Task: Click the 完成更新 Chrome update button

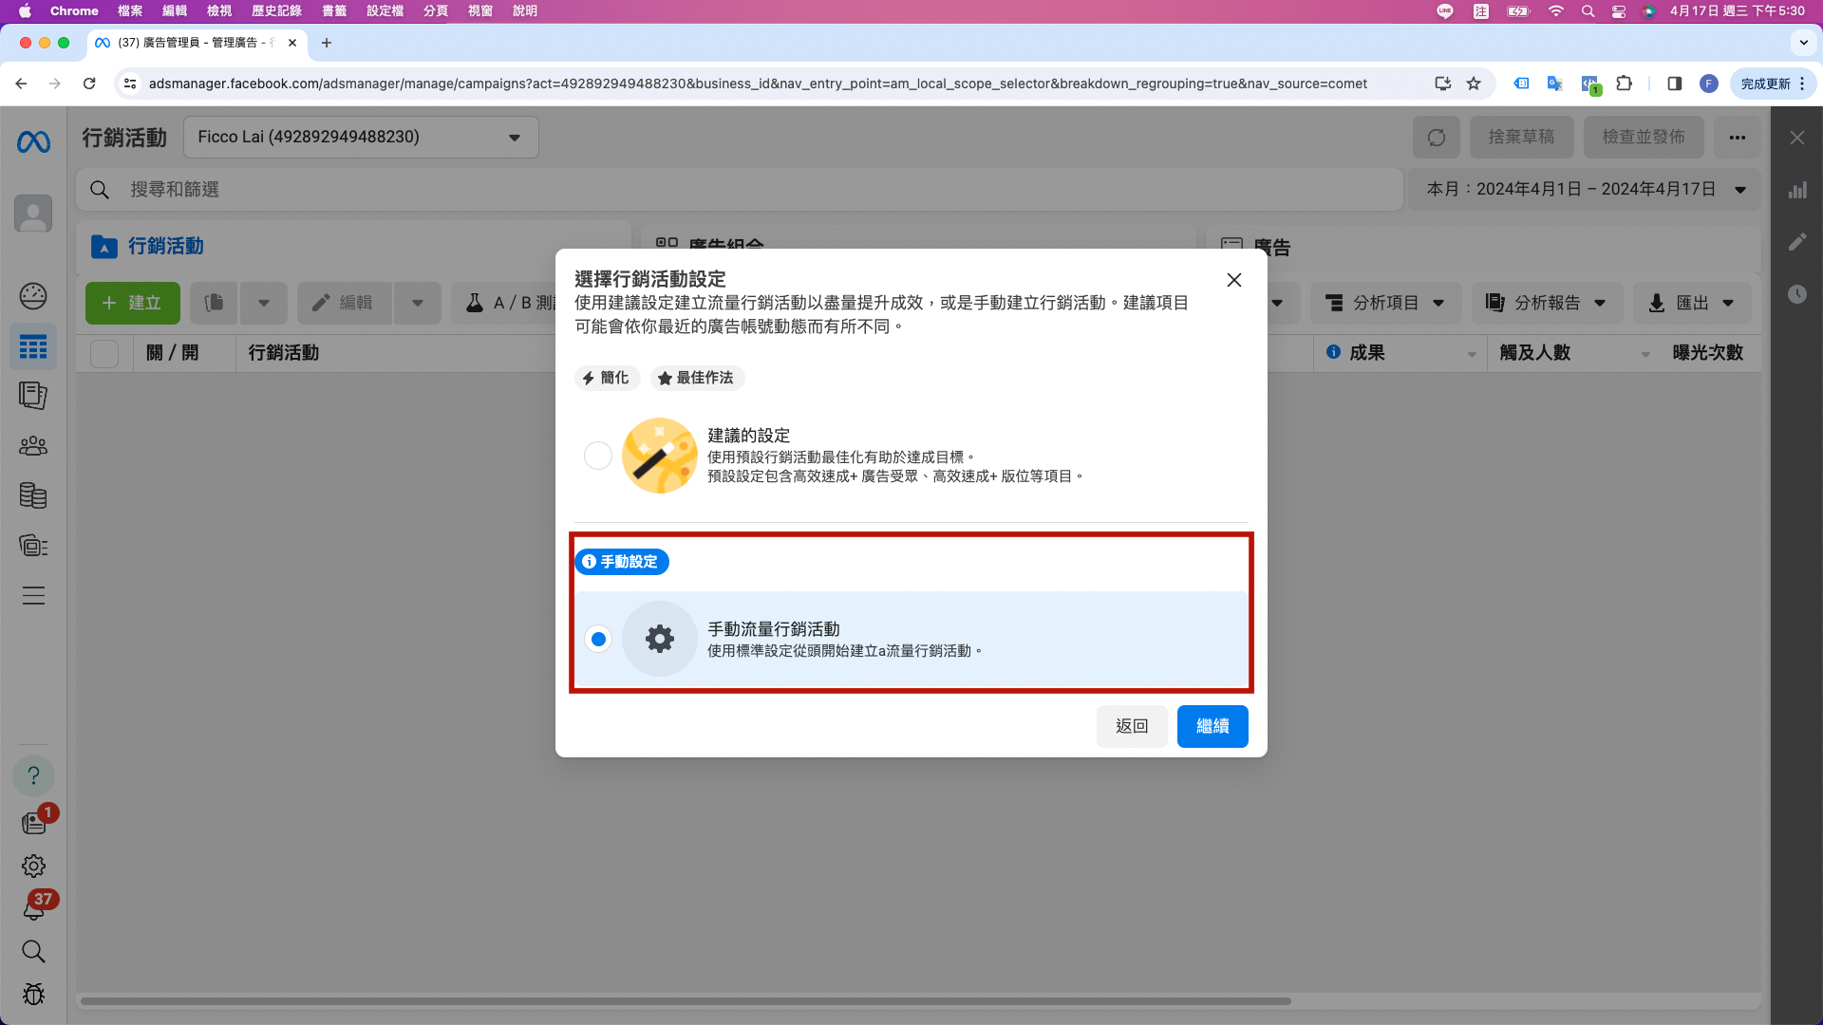Action: point(1773,84)
